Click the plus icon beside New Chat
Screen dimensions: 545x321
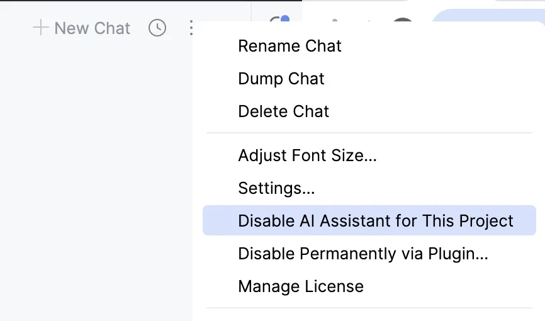click(40, 28)
